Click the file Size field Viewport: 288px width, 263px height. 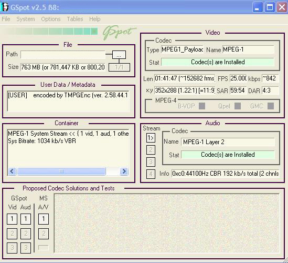coord(63,67)
